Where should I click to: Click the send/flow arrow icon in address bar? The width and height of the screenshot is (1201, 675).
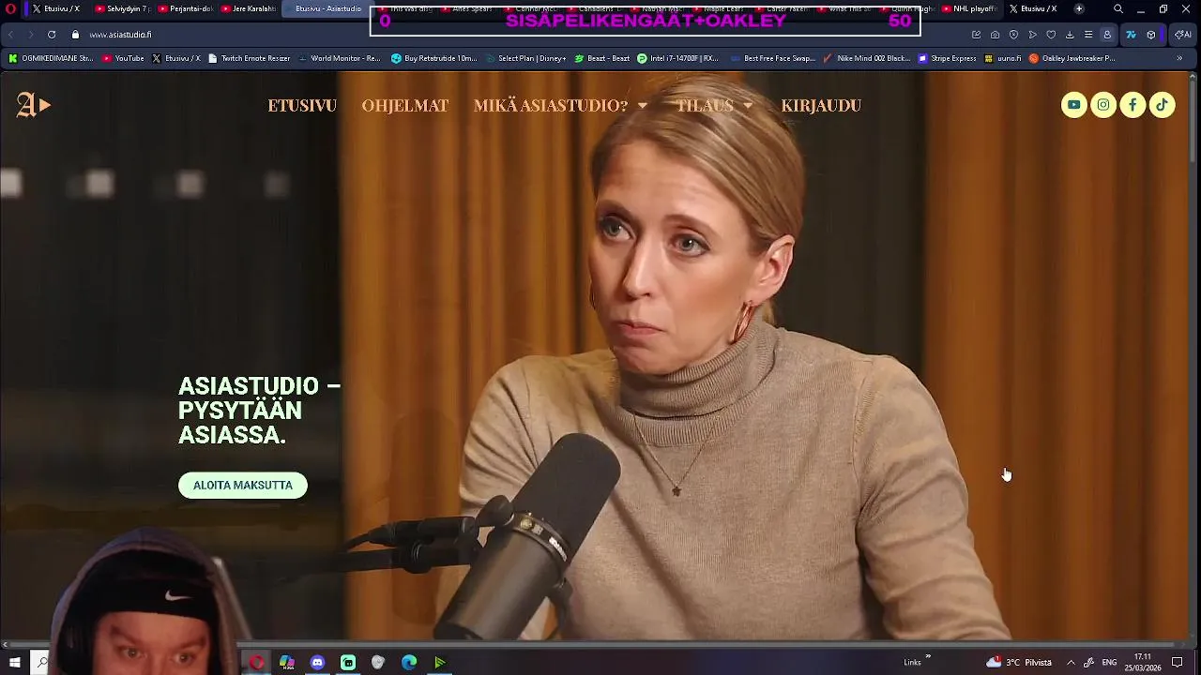pos(1032,35)
